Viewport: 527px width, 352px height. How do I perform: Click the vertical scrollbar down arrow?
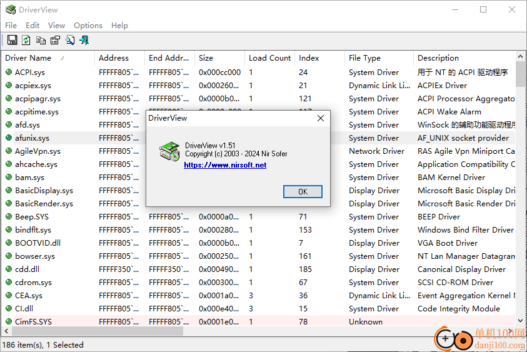[520, 321]
